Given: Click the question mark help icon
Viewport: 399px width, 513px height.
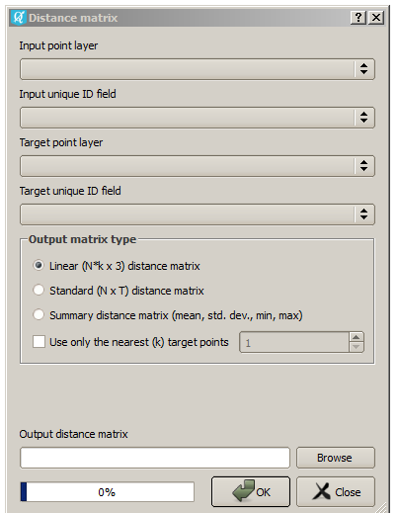Looking at the screenshot, I should pyautogui.click(x=359, y=18).
